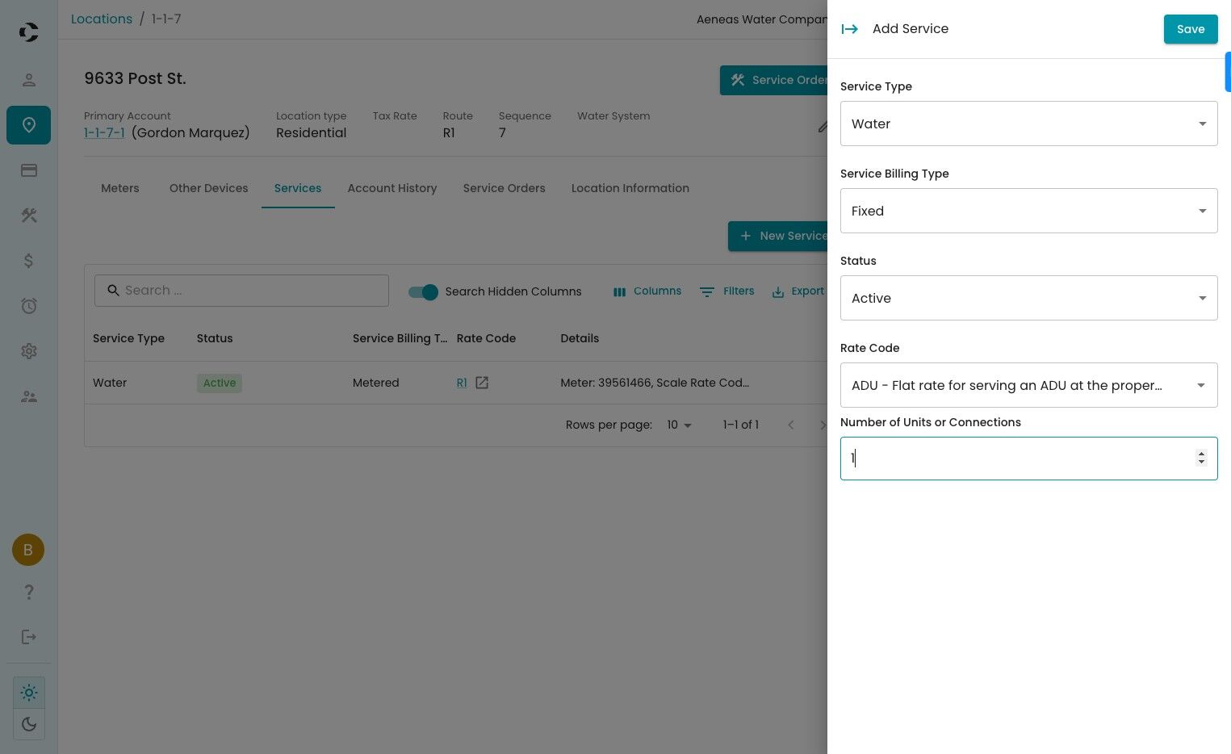Viewport: 1231px width, 754px height.
Task: Open the billing card sidebar icon
Action: [x=29, y=170]
